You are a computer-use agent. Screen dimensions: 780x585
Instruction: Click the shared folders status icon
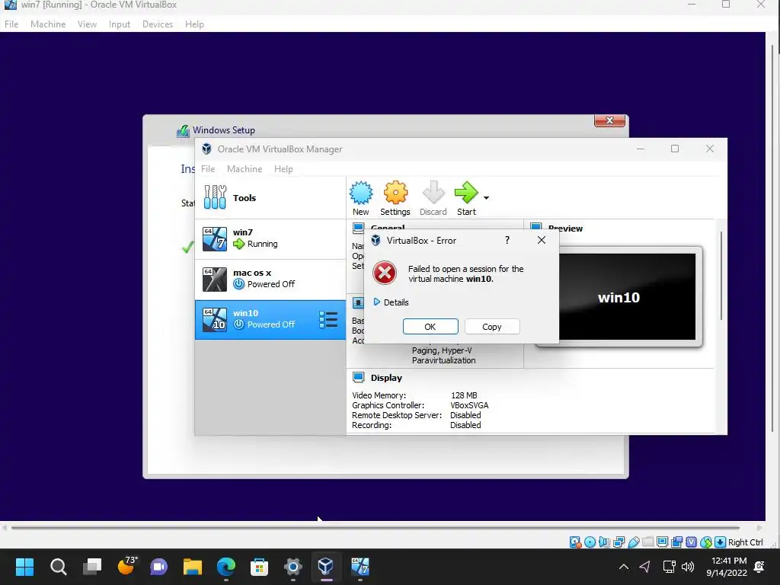tap(647, 542)
